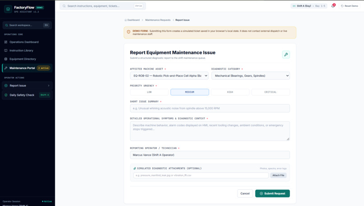Click the notification bell icon
Image resolution: width=364 pixels, height=206 pixels.
[333, 6]
